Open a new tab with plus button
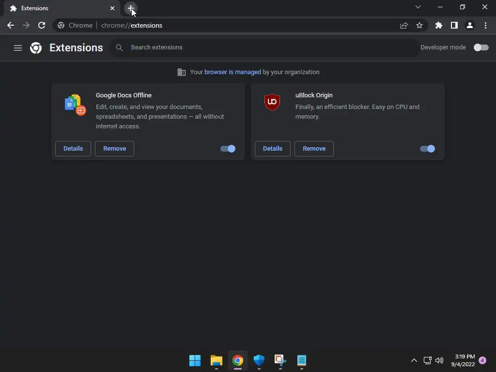This screenshot has height=372, width=496. [131, 8]
